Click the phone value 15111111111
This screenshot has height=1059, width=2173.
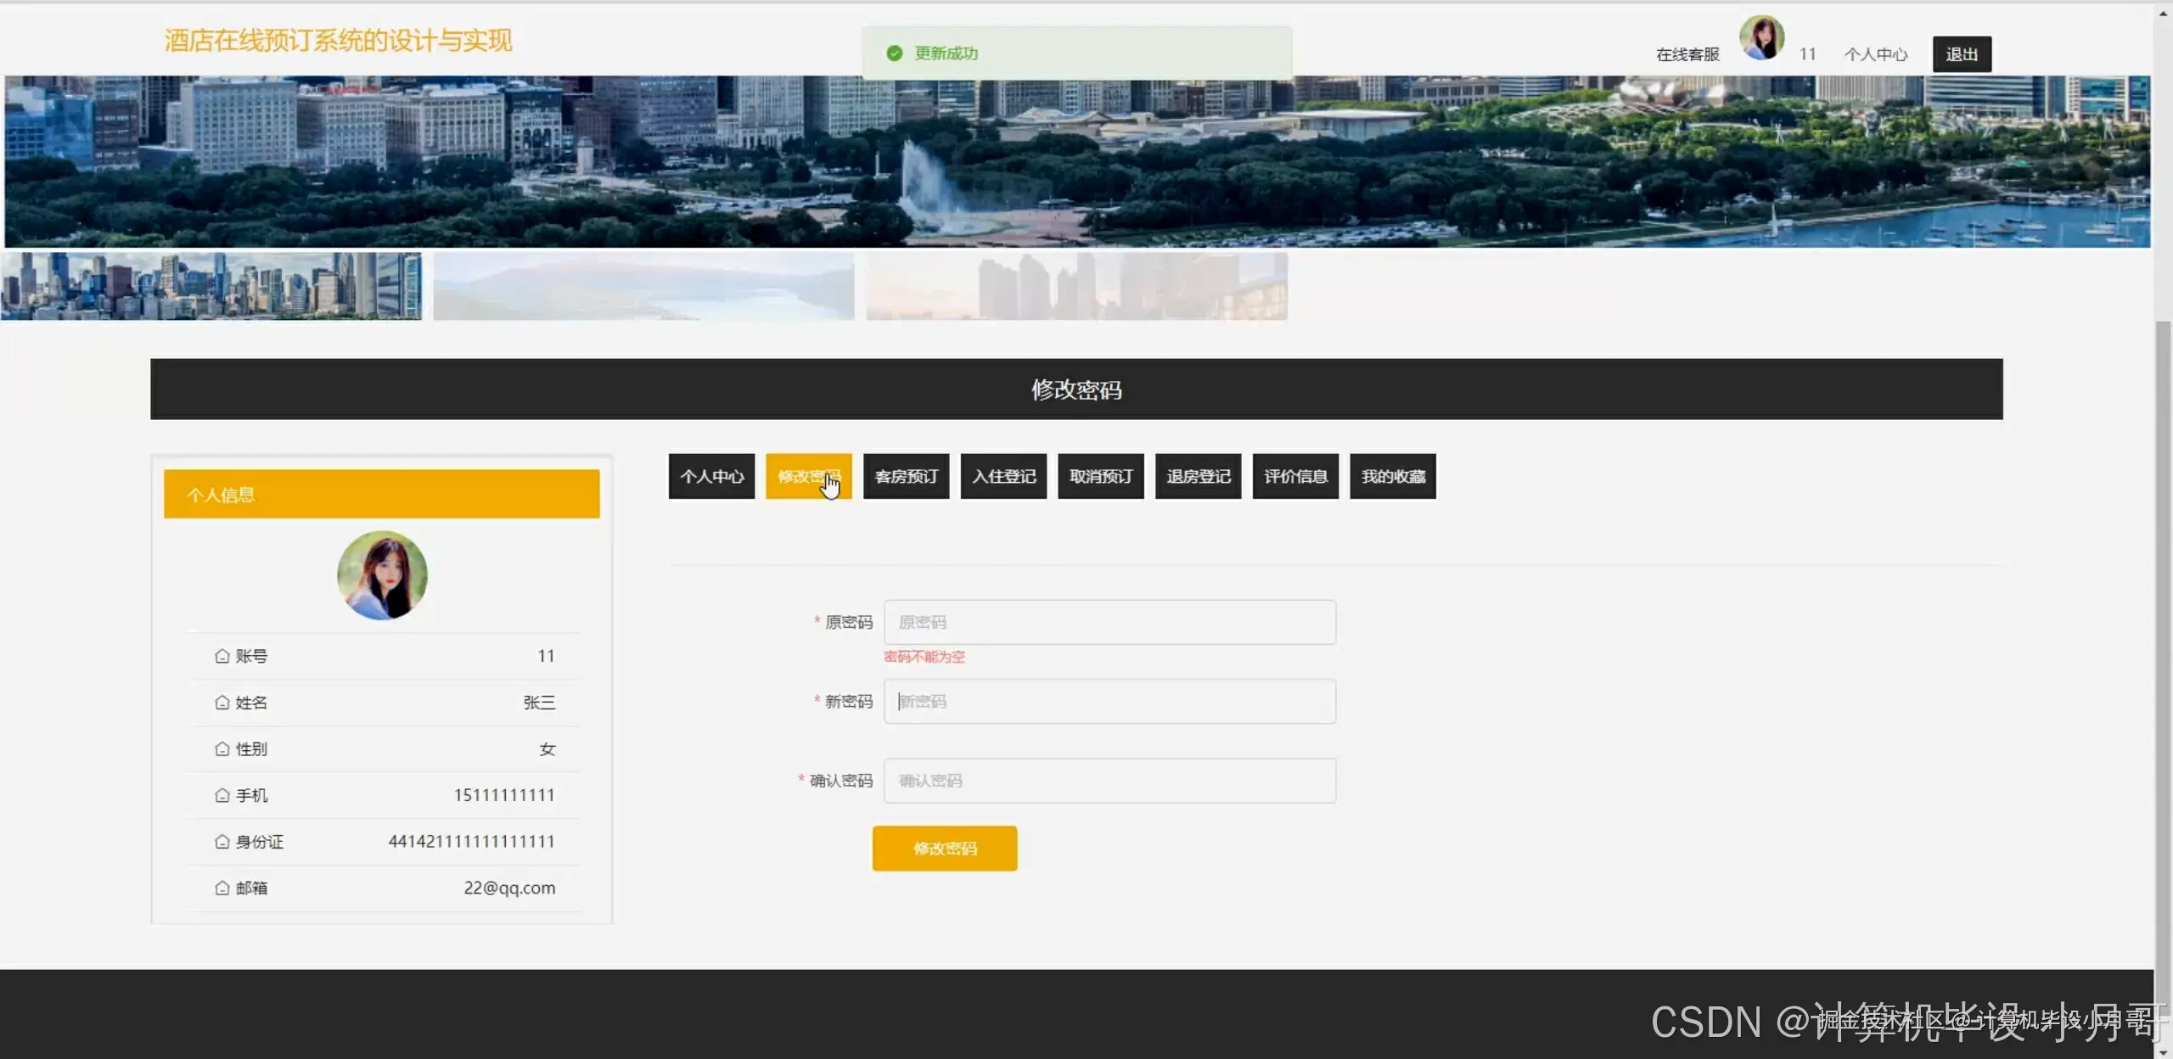(x=504, y=795)
